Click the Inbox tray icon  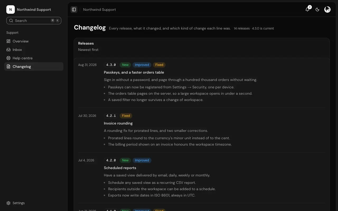pos(8,50)
